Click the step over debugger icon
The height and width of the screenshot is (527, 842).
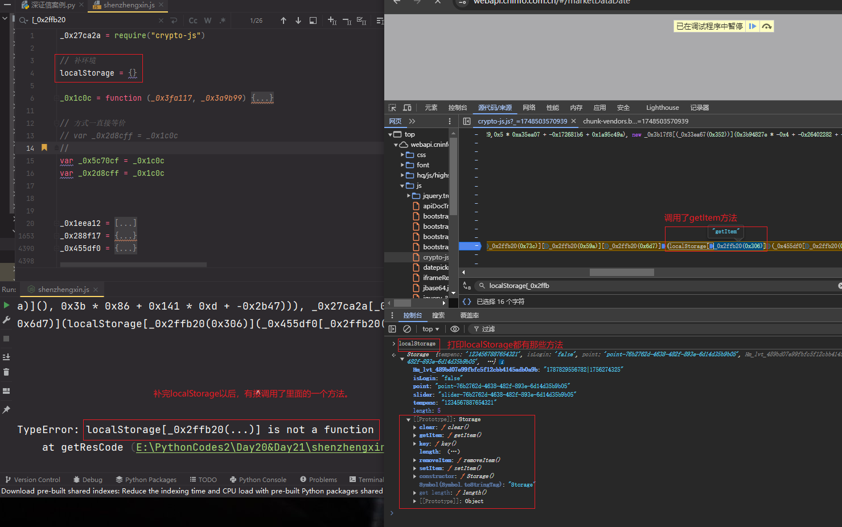tap(767, 26)
